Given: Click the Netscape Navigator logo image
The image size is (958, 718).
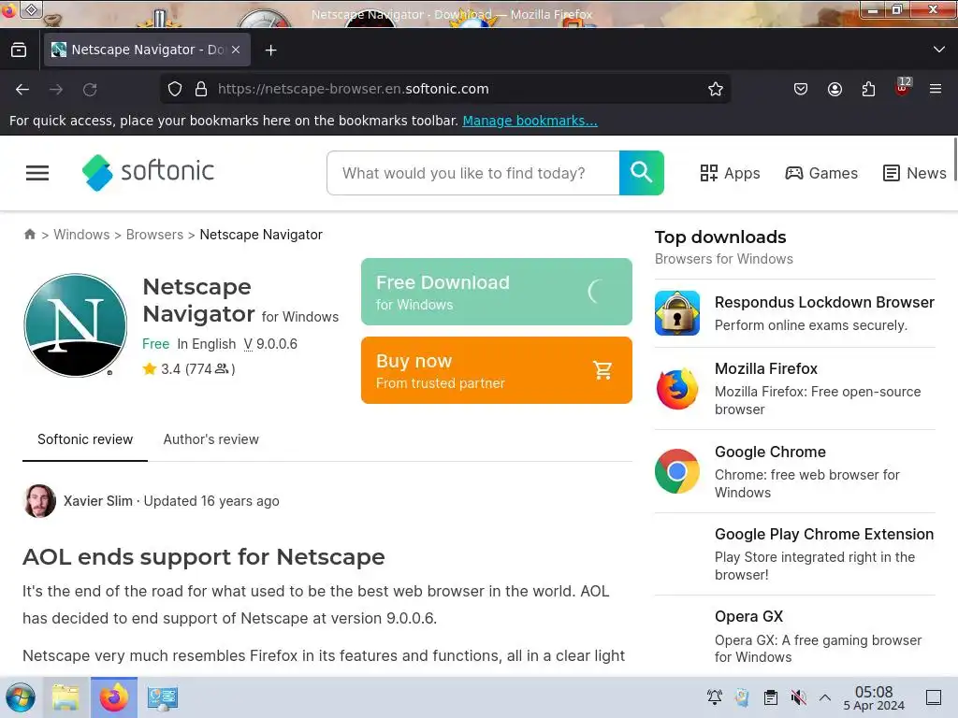Looking at the screenshot, I should [75, 324].
